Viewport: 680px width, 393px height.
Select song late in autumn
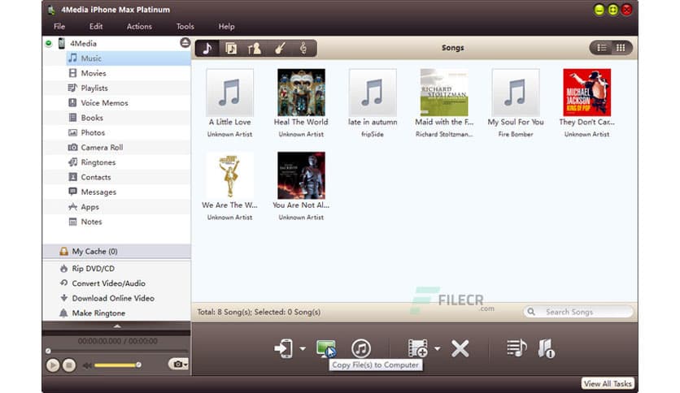pyautogui.click(x=373, y=103)
